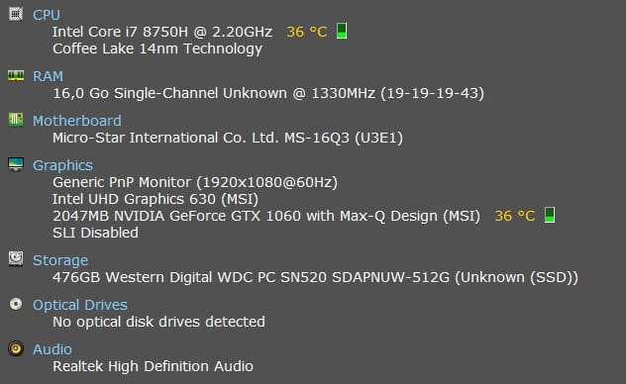Open the Motherboard section heading
Viewport: 626px width, 384px height.
pos(77,121)
